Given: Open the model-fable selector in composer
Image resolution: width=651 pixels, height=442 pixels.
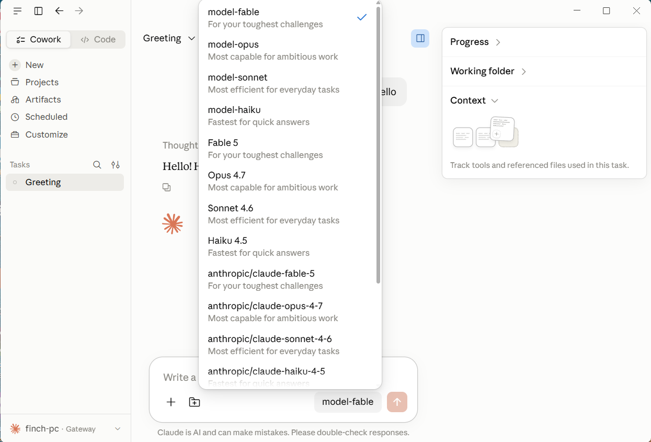Looking at the screenshot, I should (x=348, y=402).
